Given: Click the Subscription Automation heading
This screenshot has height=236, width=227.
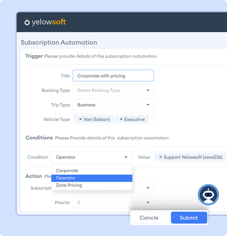Looking at the screenshot, I should 59,42.
